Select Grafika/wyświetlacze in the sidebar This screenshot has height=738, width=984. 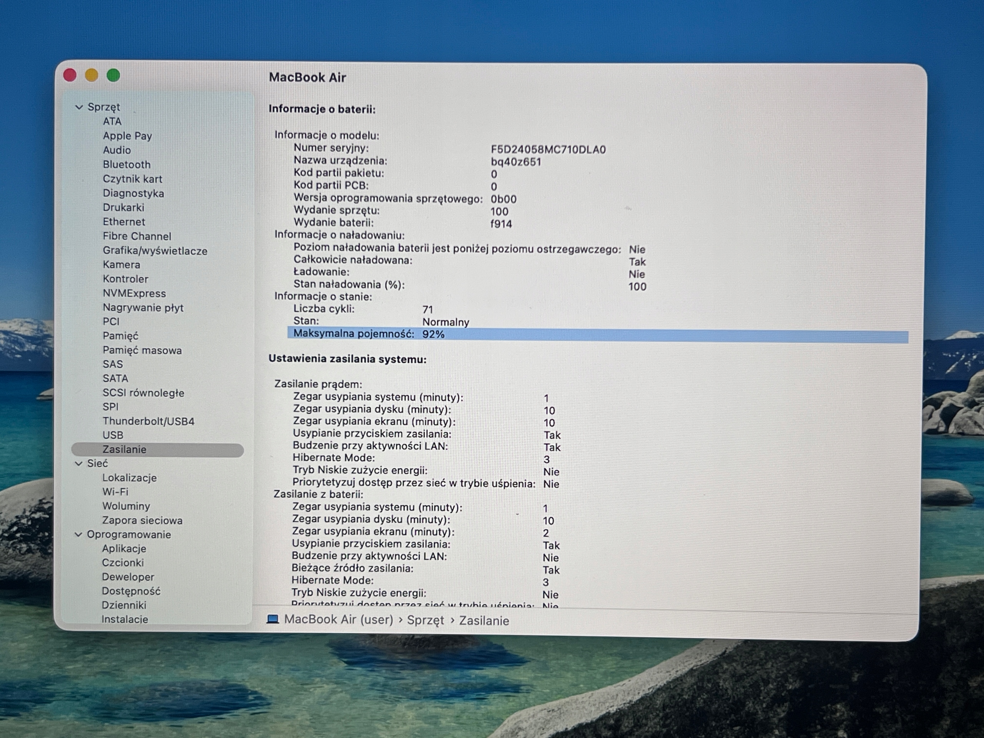tap(155, 251)
